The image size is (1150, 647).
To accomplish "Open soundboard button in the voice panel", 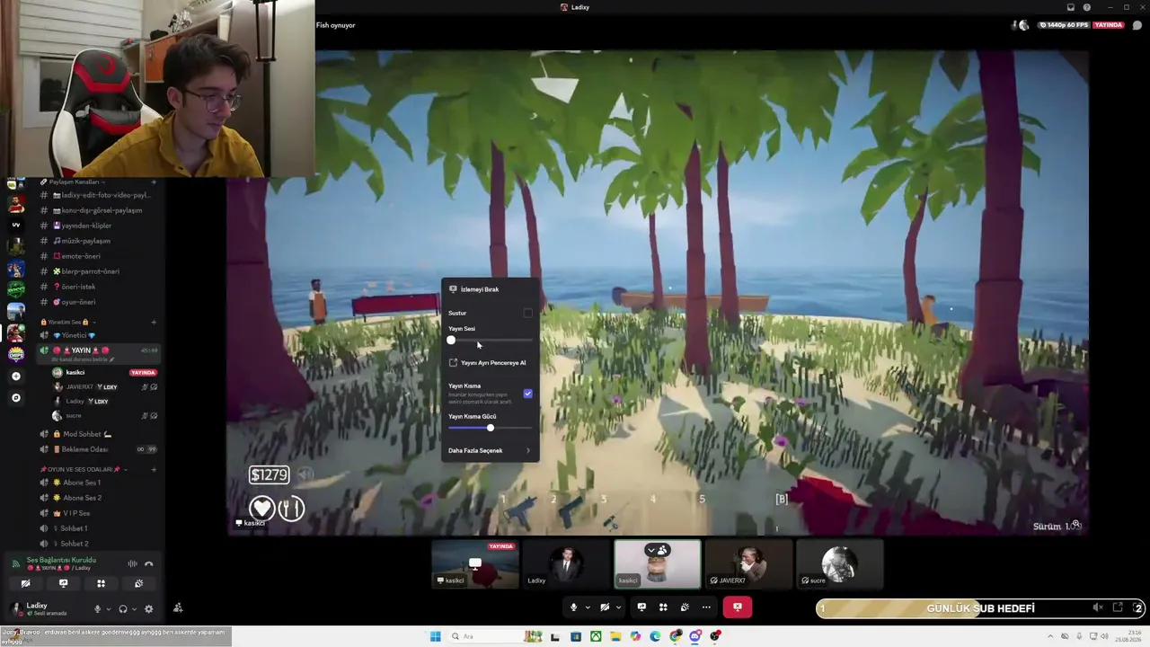I will pos(138,583).
